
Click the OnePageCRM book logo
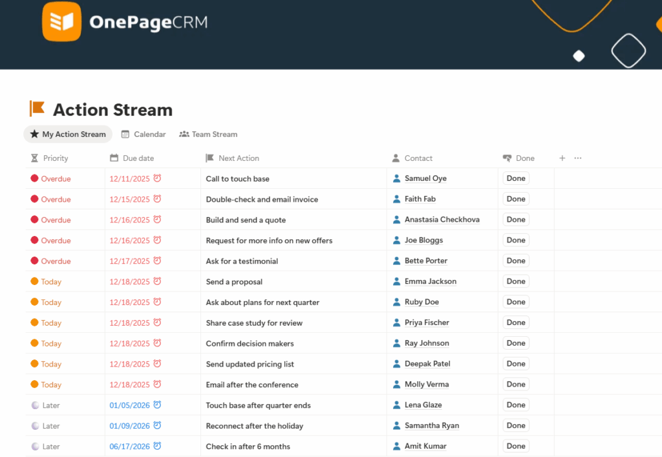[61, 21]
